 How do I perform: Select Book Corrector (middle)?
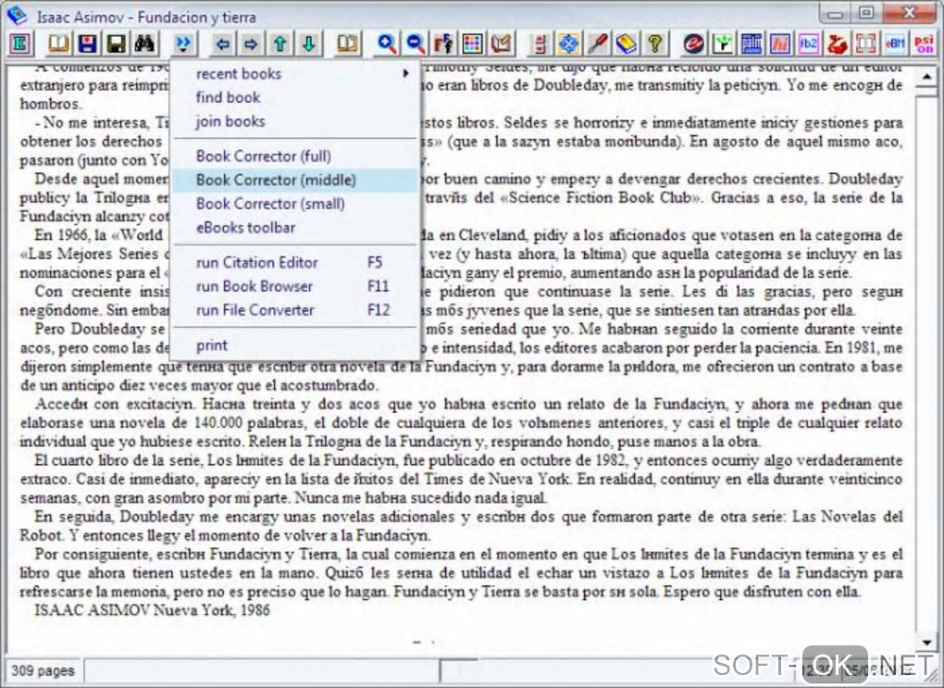(x=295, y=180)
